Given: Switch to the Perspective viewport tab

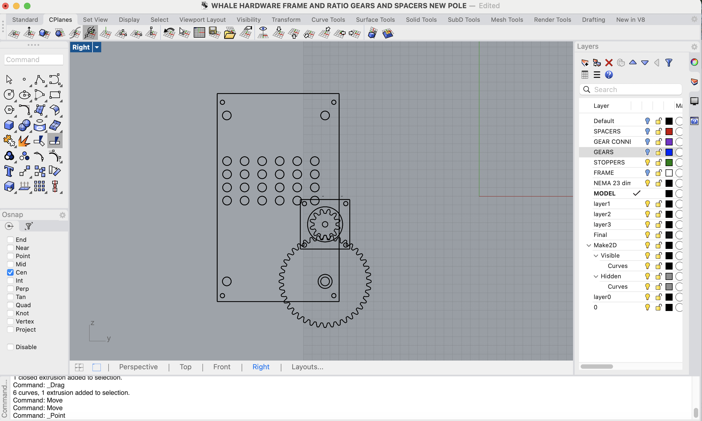Looking at the screenshot, I should click(x=138, y=367).
